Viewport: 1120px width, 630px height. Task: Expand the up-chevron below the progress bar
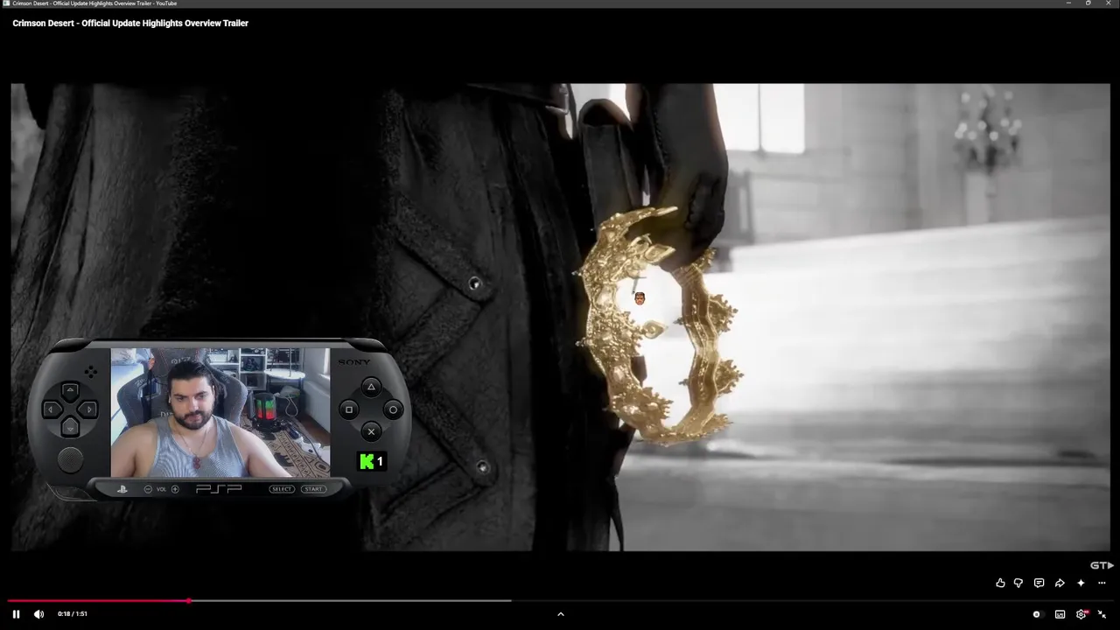(561, 613)
